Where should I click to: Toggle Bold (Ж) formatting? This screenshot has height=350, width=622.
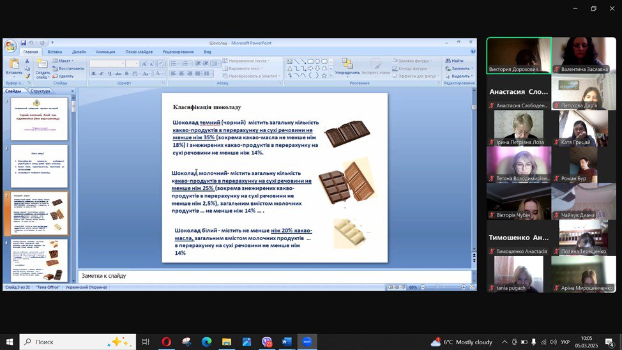93,74
